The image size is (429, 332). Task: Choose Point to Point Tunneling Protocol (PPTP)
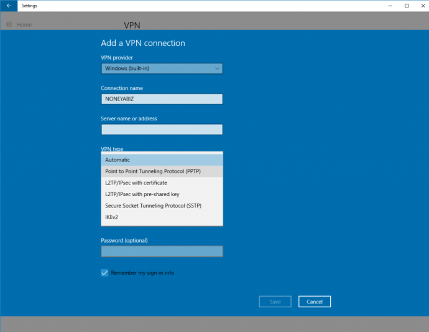162,171
